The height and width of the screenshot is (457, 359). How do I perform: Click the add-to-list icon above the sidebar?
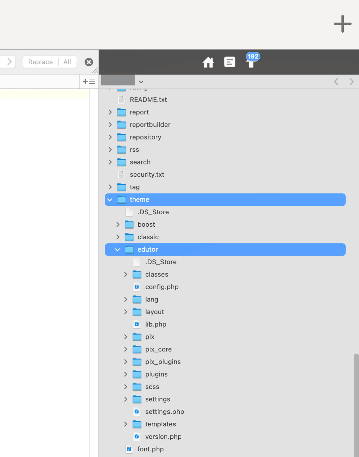(88, 81)
